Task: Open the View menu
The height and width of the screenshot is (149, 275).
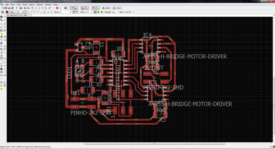Action: 19,5
